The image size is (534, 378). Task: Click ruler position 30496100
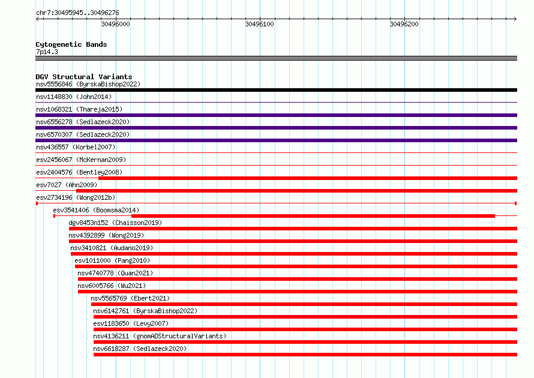[260, 24]
